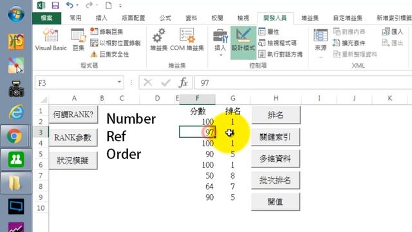Confirm entry with checkmark icon
The height and width of the screenshot is (232, 412).
[x=166, y=82]
